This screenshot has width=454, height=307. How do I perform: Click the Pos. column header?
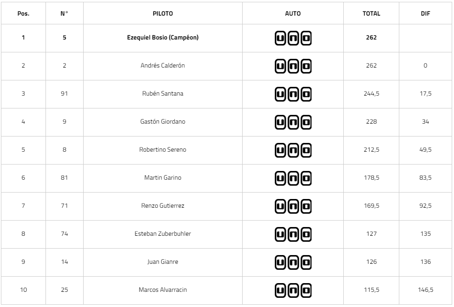pyautogui.click(x=23, y=14)
